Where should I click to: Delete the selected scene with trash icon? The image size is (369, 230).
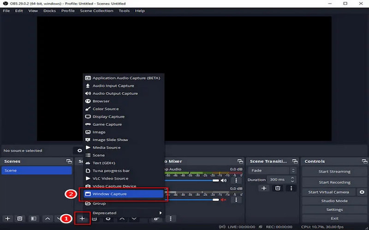(20, 218)
